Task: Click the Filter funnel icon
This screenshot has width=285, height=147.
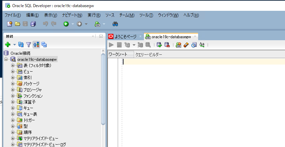Action: (x=28, y=44)
